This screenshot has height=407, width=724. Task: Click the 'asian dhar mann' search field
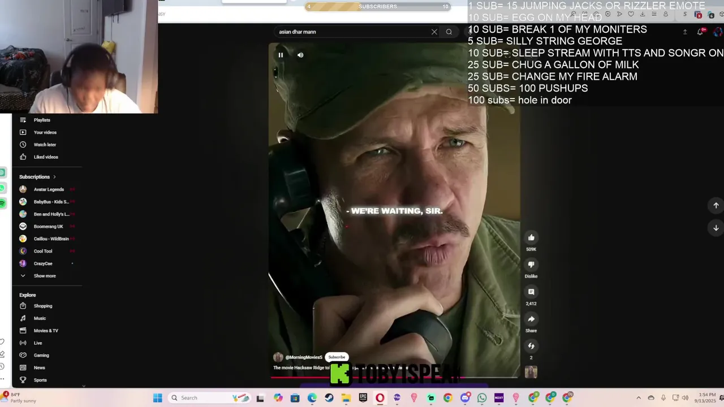[x=354, y=32]
